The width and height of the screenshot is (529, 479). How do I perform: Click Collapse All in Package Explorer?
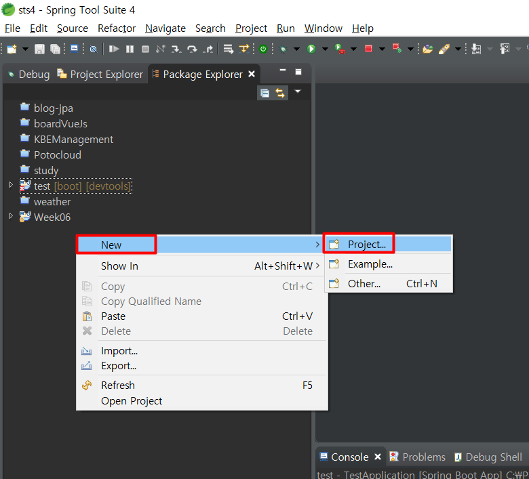pyautogui.click(x=264, y=93)
